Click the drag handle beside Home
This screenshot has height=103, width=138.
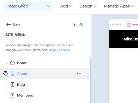[x=6, y=63]
